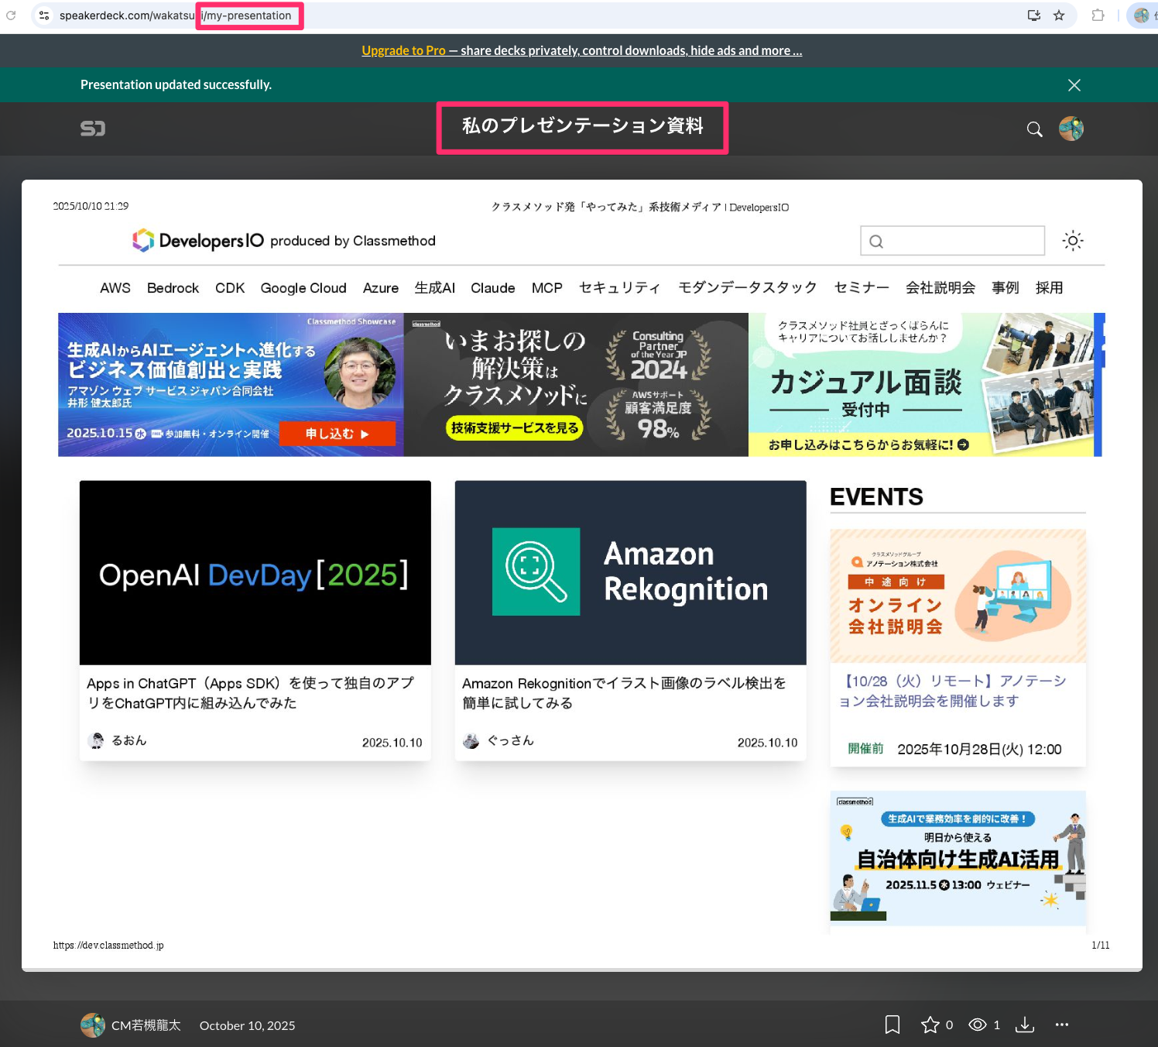
Task: Reload the page with the browser refresh icon
Action: point(11,15)
